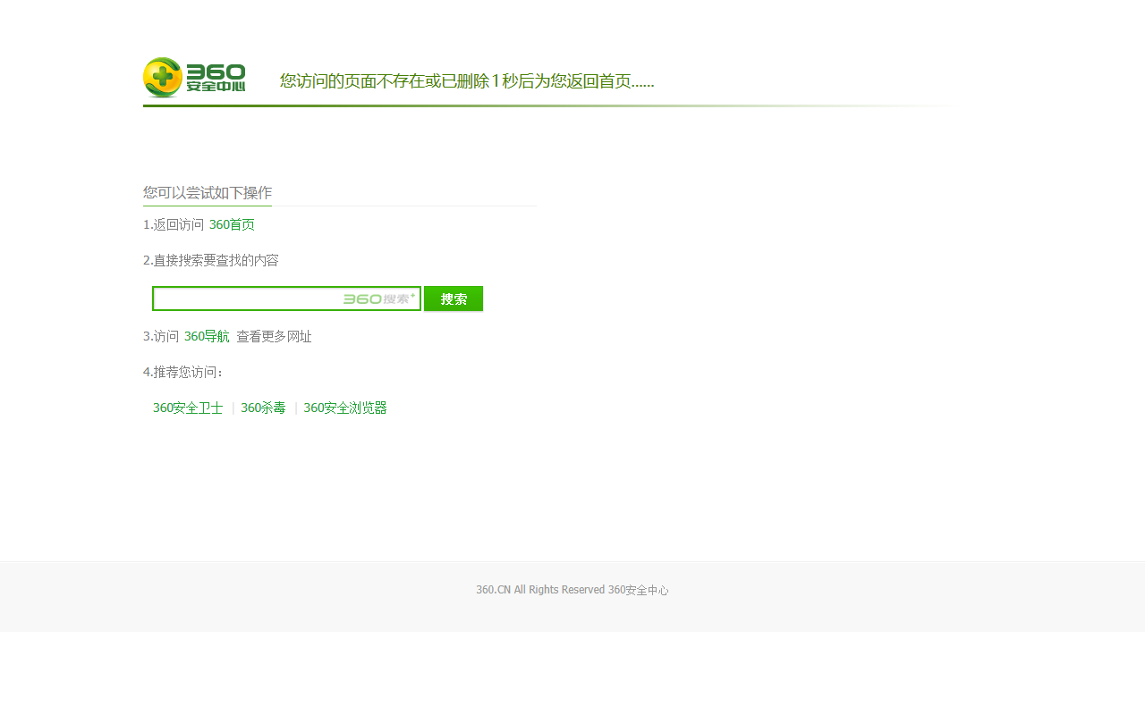Click the 查看更多网址 text
1145x715 pixels.
[274, 337]
